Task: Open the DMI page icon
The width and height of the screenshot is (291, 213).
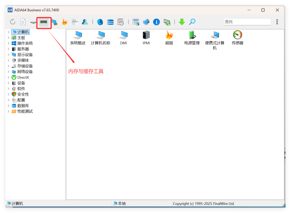Action: [x=124, y=38]
